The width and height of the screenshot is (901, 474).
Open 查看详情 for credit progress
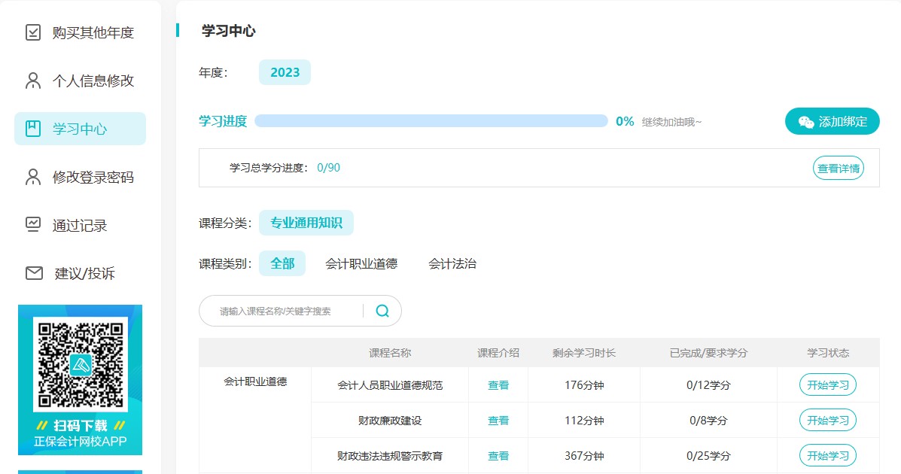click(x=838, y=168)
